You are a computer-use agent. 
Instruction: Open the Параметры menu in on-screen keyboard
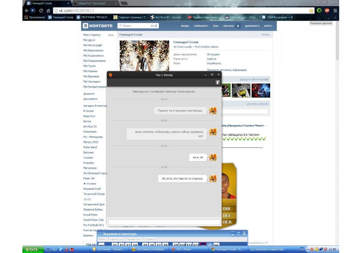(133, 239)
